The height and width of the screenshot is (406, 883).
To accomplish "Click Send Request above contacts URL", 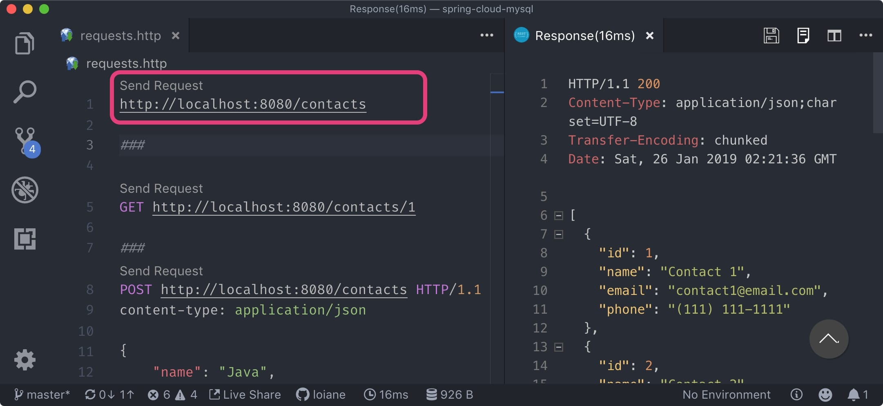I will tap(161, 85).
